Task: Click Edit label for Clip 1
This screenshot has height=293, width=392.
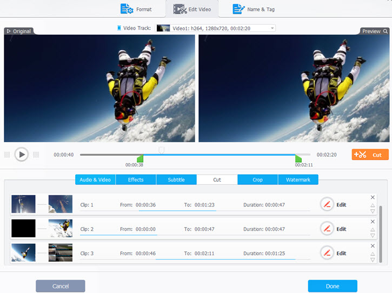Action: [341, 205]
